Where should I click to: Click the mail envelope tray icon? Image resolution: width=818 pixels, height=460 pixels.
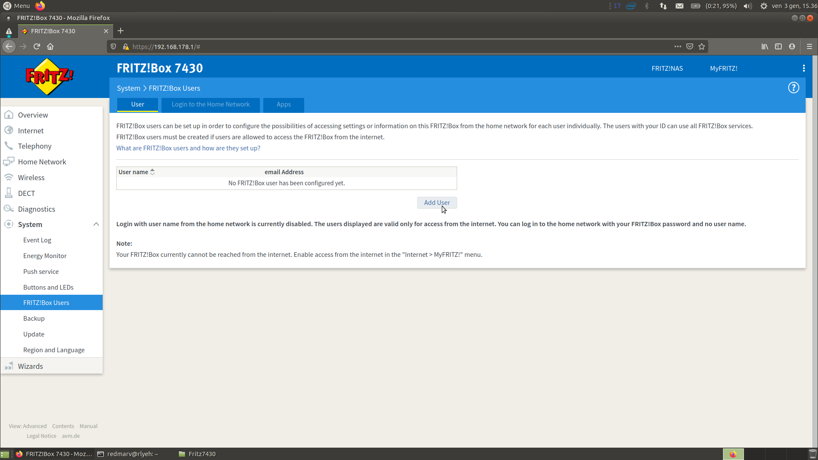point(680,6)
